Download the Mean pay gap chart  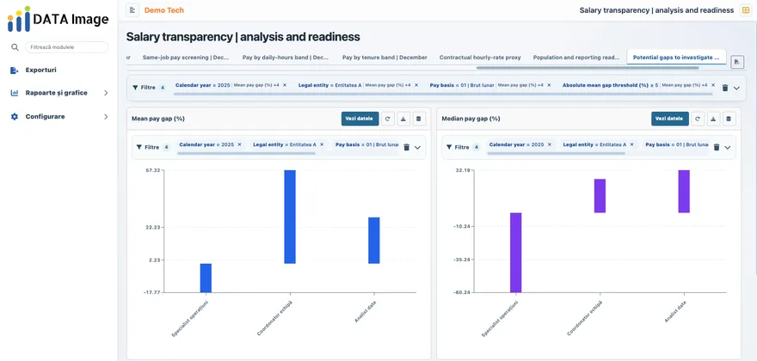point(403,119)
